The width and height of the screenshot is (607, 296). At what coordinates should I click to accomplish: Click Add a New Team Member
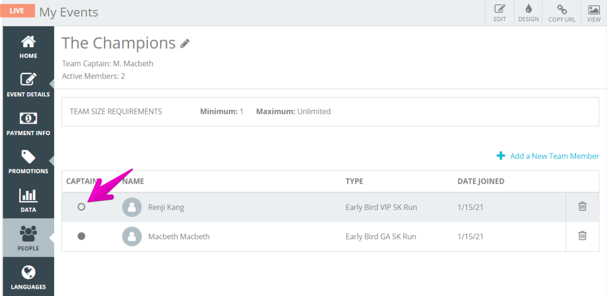[x=548, y=156]
